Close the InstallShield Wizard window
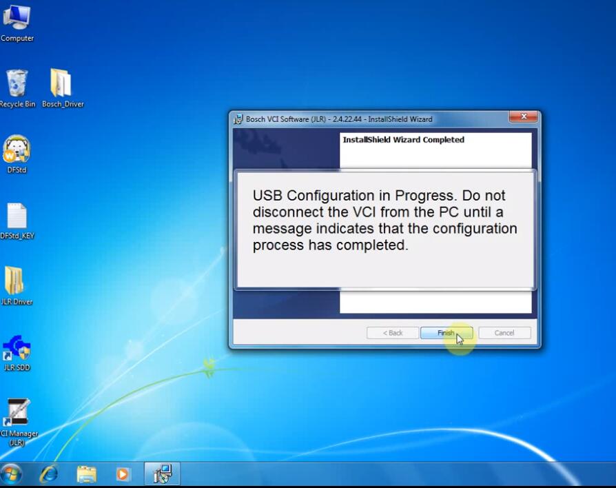The width and height of the screenshot is (616, 488). (523, 116)
